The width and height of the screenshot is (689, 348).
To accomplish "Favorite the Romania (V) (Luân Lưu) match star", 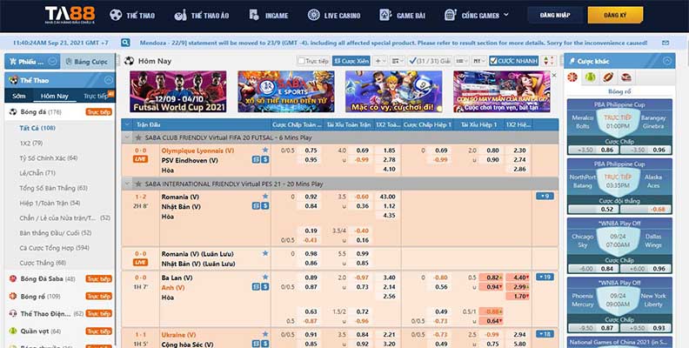I will click(265, 253).
